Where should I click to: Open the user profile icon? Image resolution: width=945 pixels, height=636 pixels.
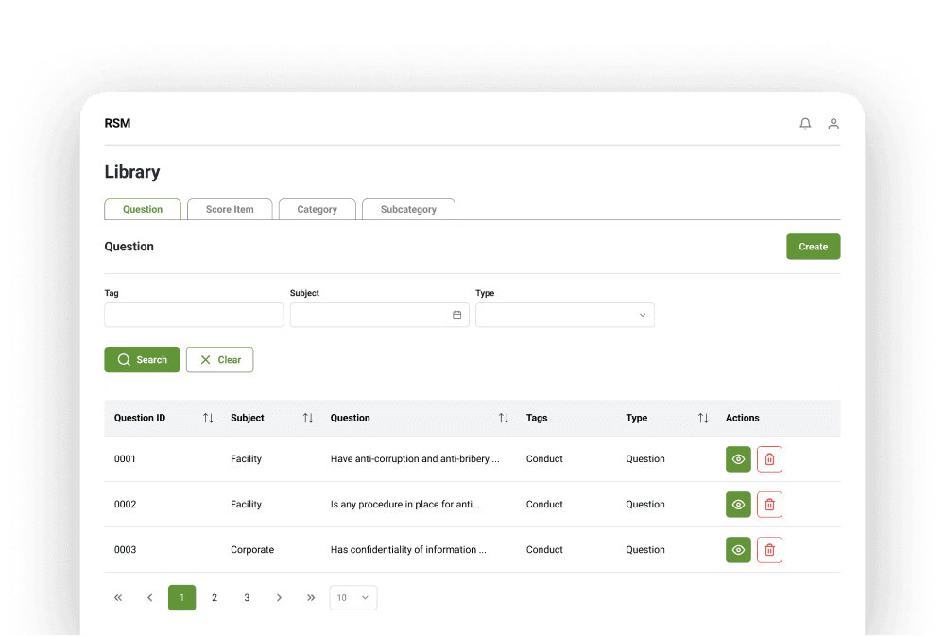click(833, 124)
